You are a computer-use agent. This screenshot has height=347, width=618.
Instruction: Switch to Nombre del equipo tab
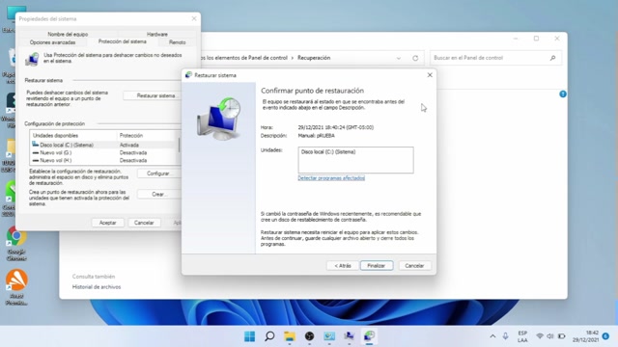tap(68, 35)
